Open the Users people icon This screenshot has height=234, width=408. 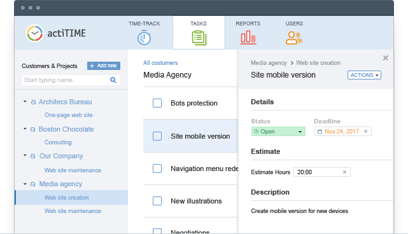click(294, 38)
